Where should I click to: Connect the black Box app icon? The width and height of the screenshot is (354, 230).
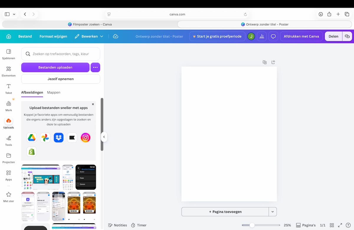click(x=72, y=137)
